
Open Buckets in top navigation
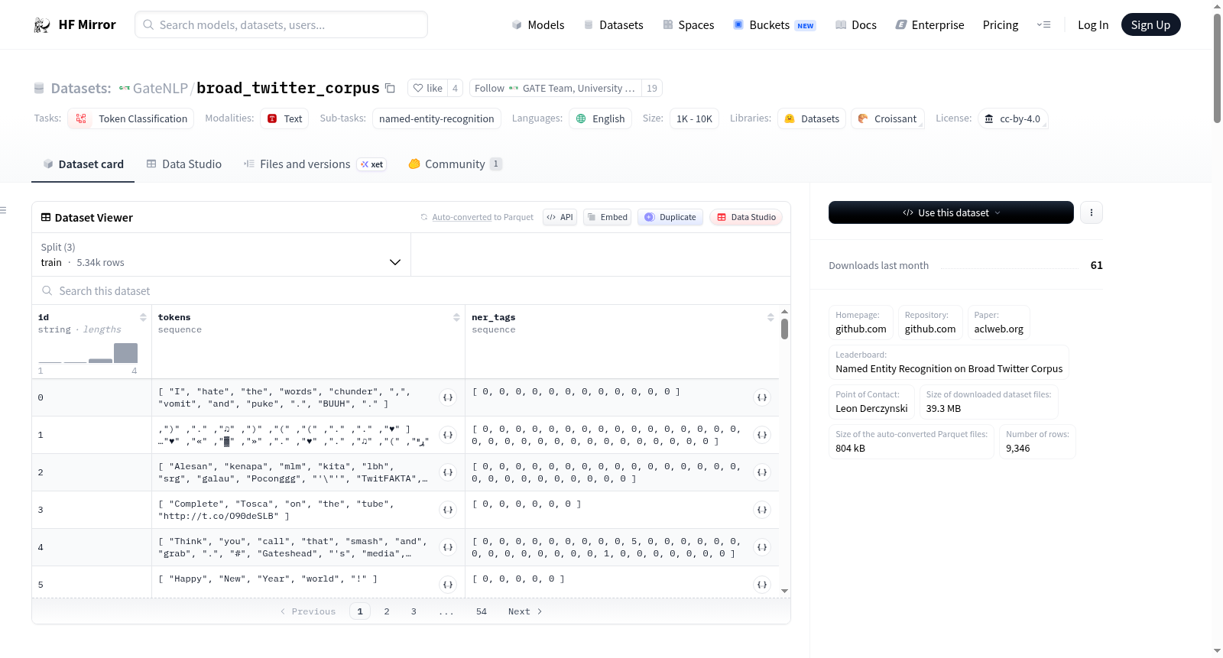coord(774,24)
